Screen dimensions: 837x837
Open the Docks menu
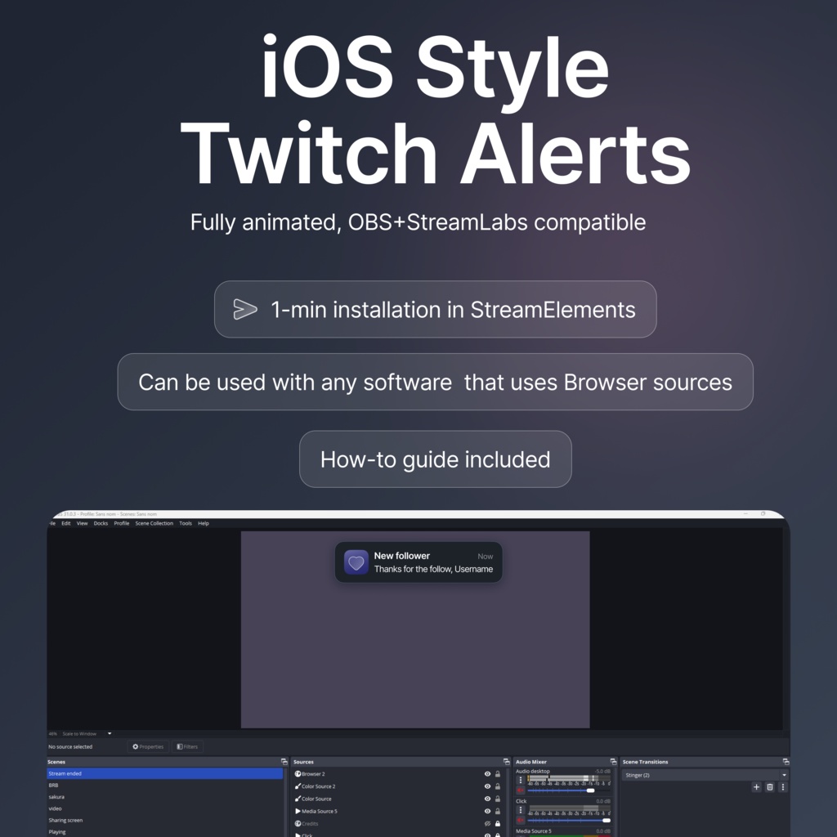pos(101,523)
